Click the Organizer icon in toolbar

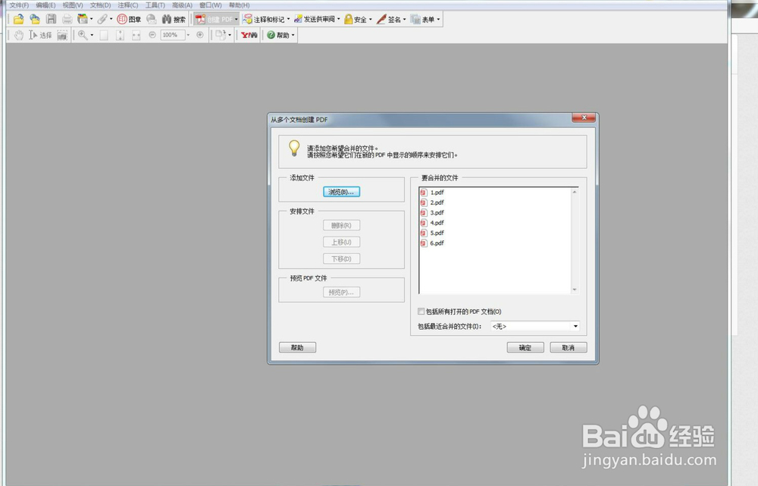(83, 20)
